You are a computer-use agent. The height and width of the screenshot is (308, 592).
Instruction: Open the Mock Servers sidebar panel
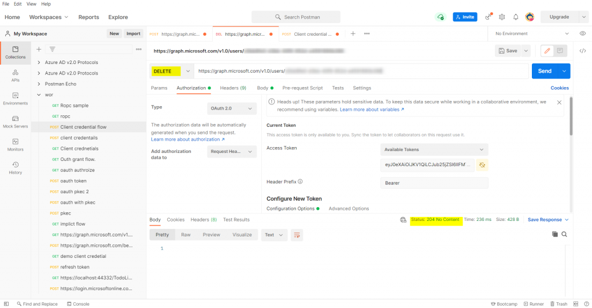click(16, 122)
